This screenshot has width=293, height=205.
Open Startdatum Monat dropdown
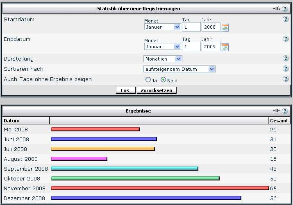162,27
